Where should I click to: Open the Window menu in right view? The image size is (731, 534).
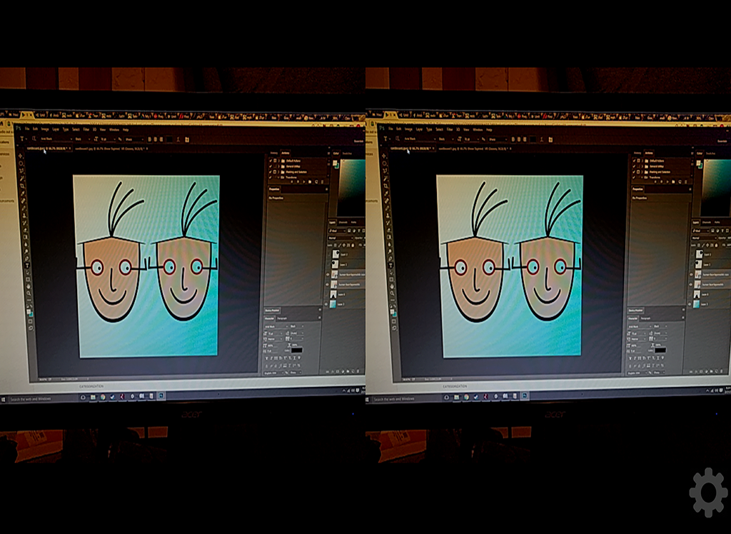pos(478,130)
